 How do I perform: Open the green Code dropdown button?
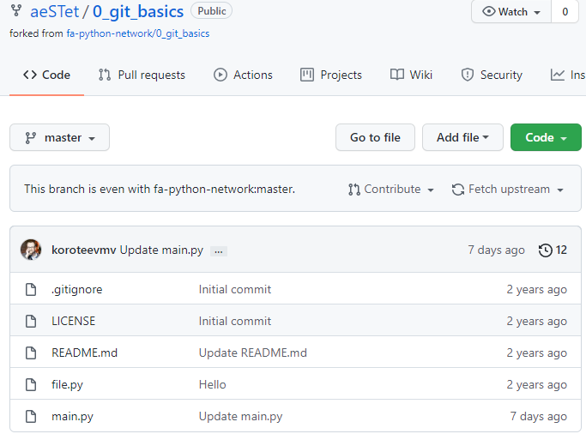coord(546,137)
